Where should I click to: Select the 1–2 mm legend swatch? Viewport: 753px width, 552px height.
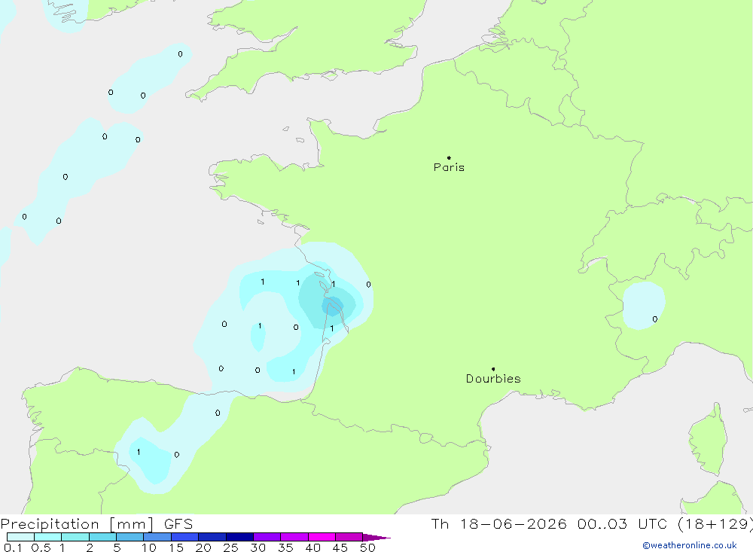click(x=75, y=537)
